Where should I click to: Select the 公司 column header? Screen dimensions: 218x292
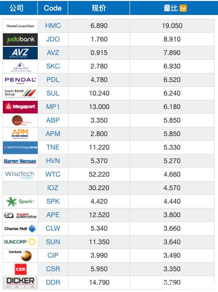16,8
